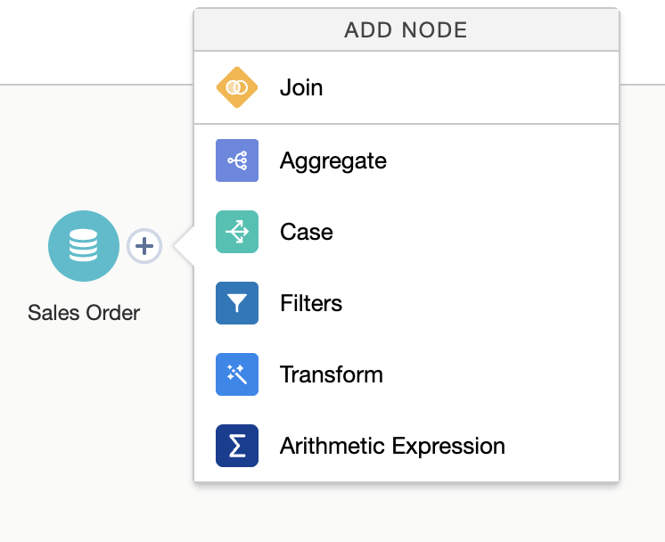Add a Filters node via its label
The height and width of the screenshot is (542, 665).
pyautogui.click(x=311, y=303)
